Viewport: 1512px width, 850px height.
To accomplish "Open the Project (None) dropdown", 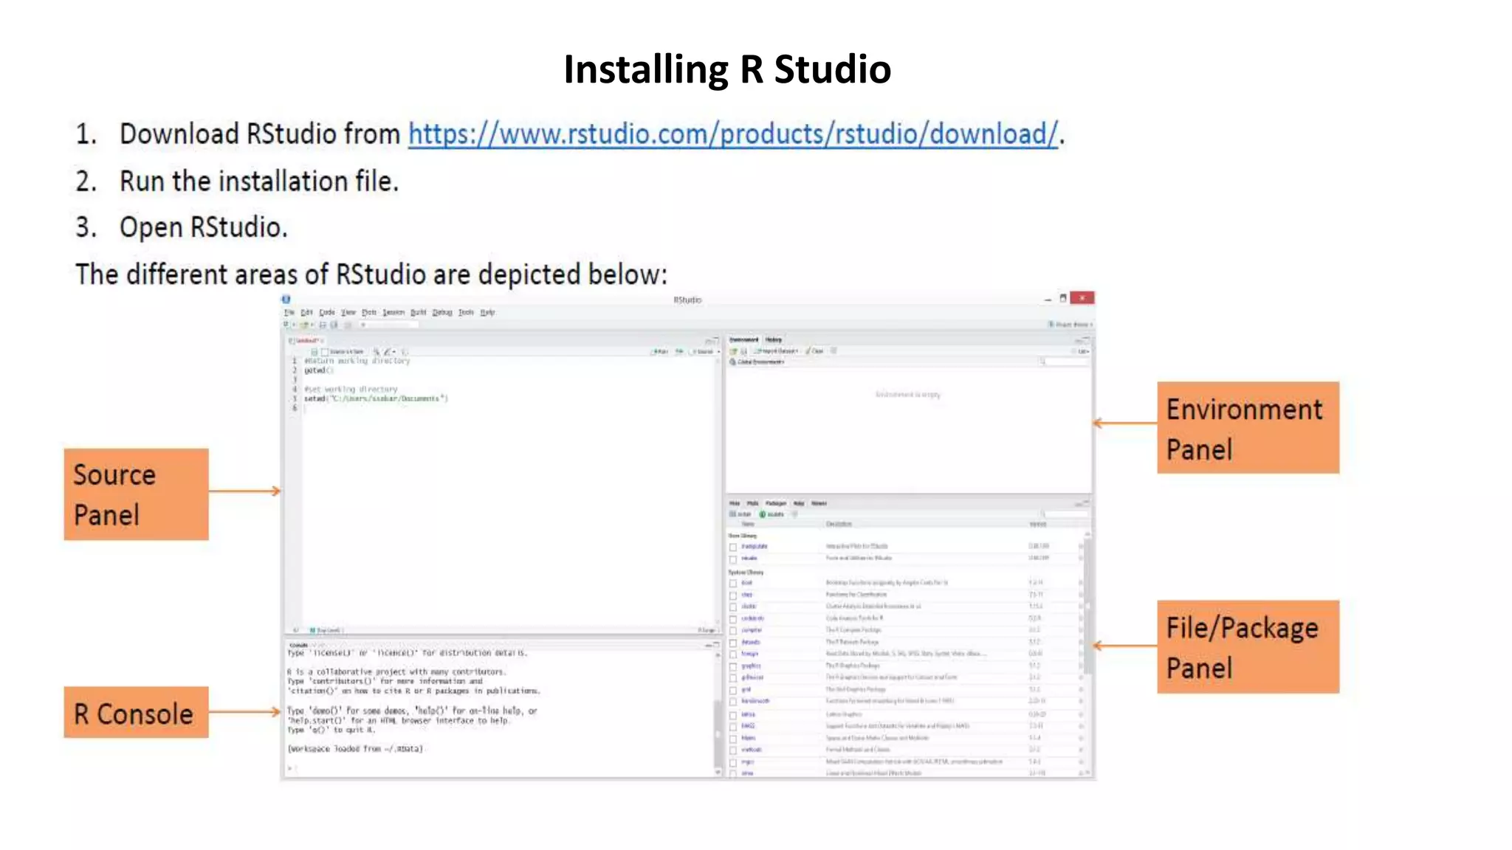I will tap(1069, 325).
